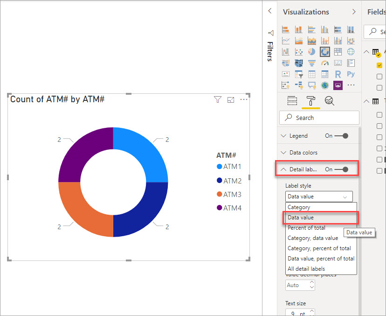Choose Data value, percent of total option
The image size is (386, 316).
pyautogui.click(x=321, y=259)
